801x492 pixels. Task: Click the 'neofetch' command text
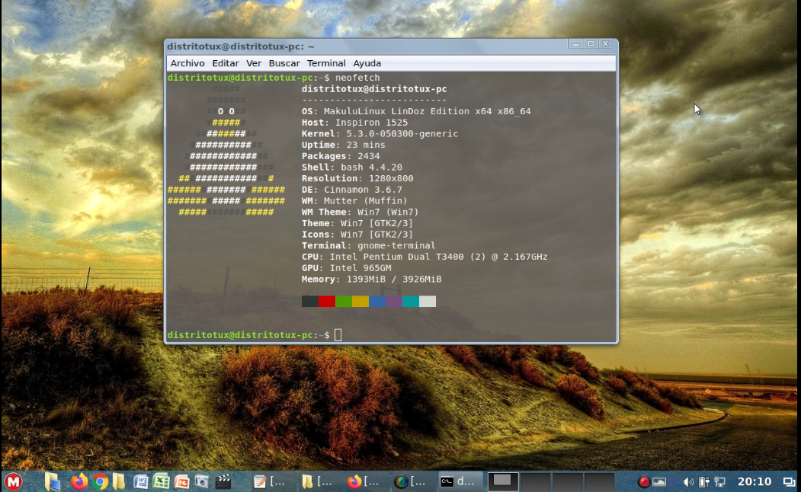tap(357, 78)
